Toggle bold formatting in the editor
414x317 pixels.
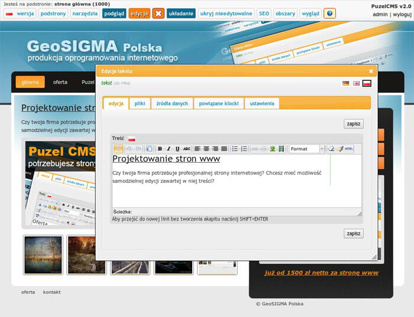click(x=160, y=149)
